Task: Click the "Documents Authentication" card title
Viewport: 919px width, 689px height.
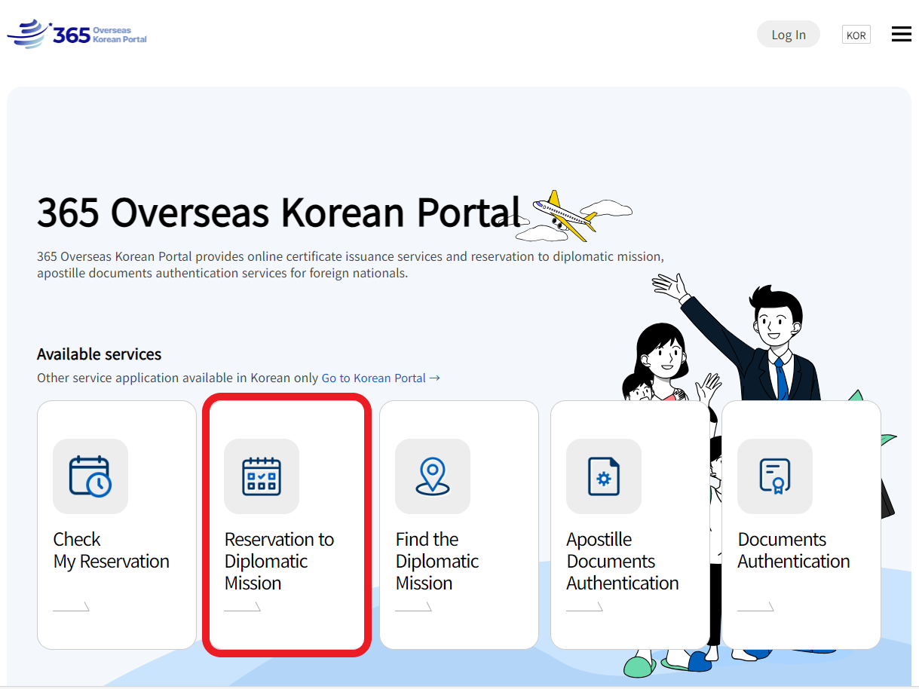Action: tap(793, 550)
